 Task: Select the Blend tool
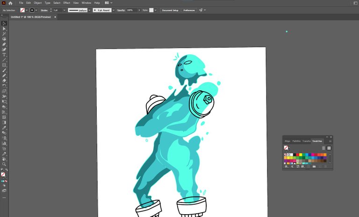click(4, 133)
